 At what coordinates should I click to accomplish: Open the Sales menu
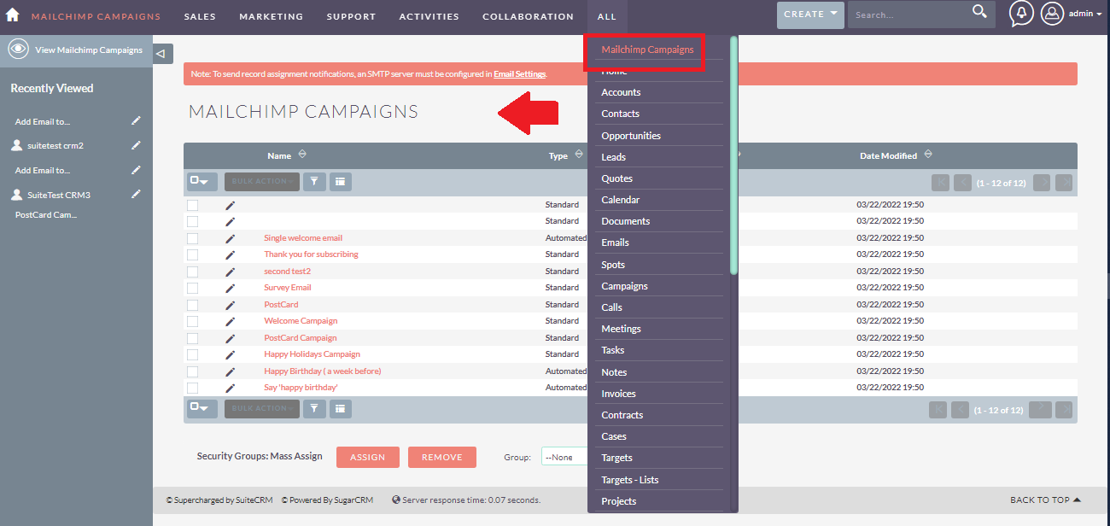200,16
